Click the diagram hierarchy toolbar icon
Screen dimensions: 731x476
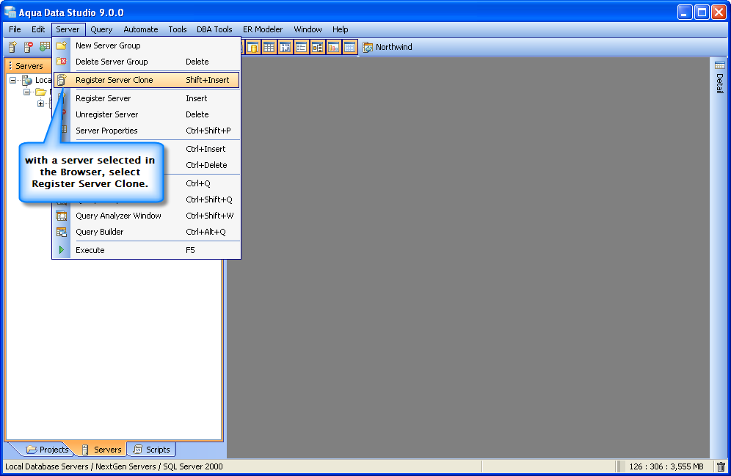tap(318, 47)
